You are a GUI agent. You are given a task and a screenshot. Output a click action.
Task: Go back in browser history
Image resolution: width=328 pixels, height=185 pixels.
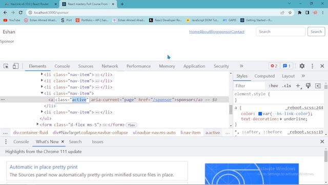[x=5, y=12]
